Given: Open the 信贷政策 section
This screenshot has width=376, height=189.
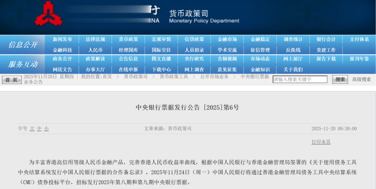Looking at the screenshot, I should [194, 39].
